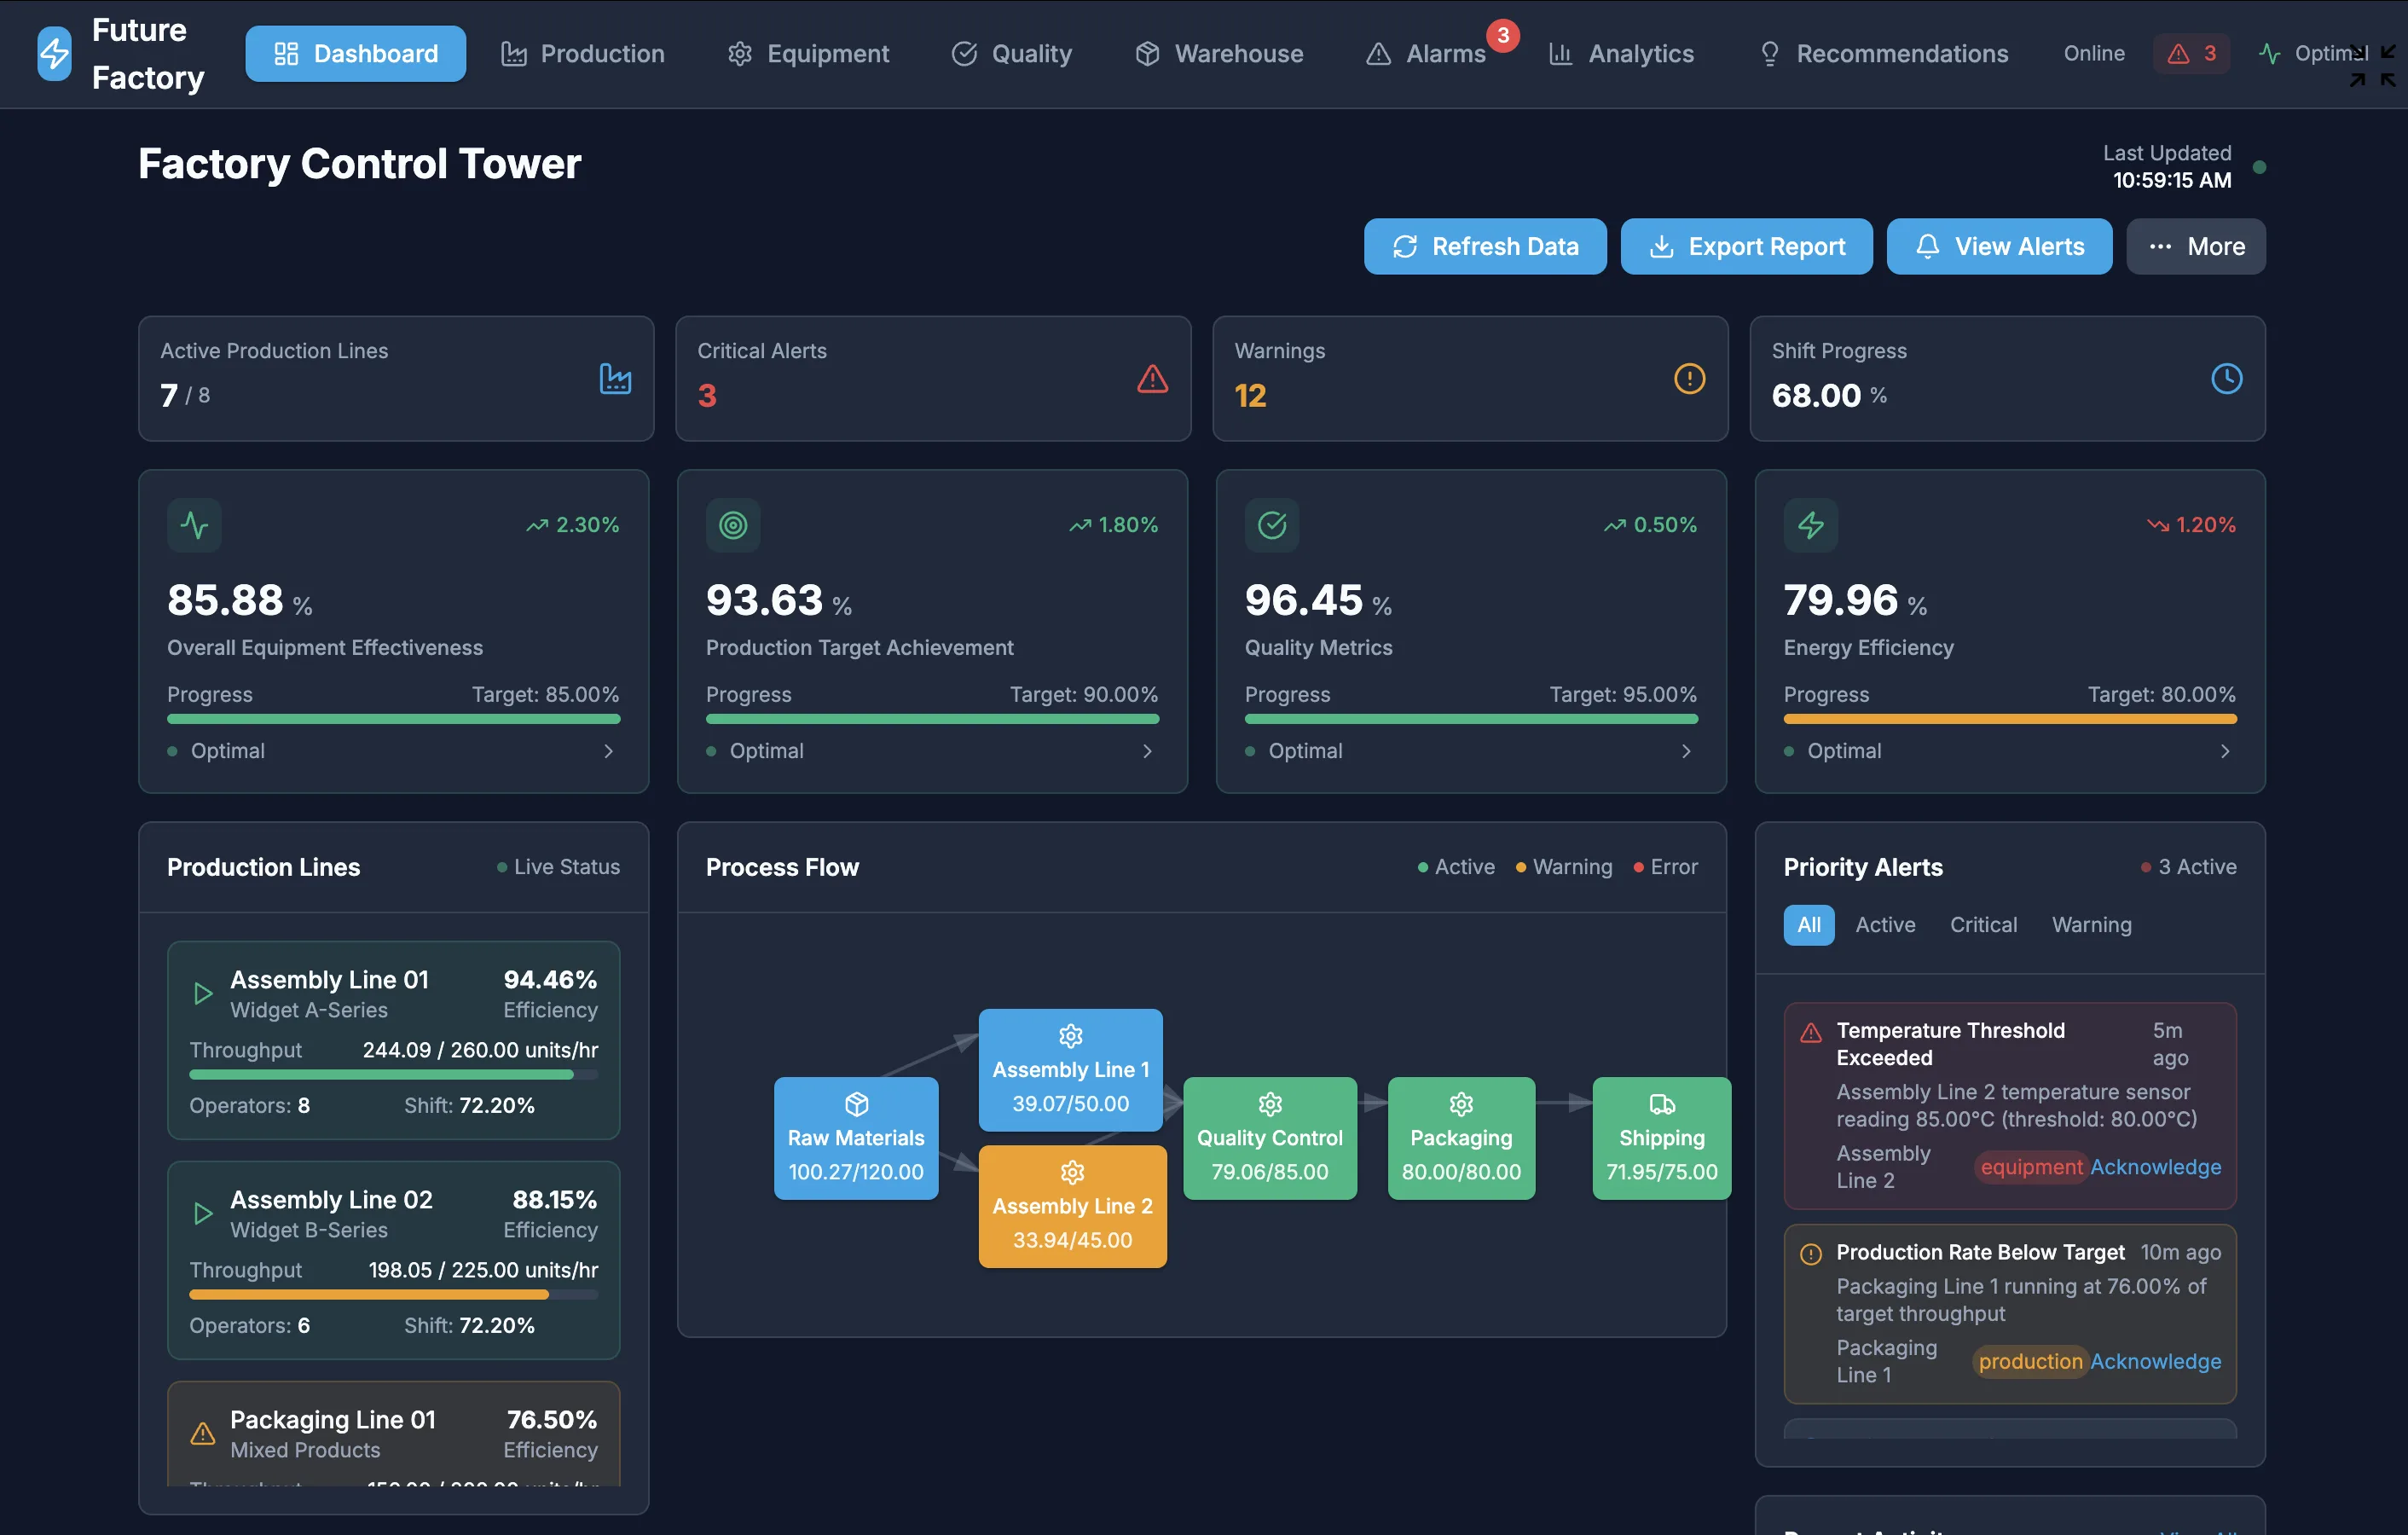Click the production tag on Packaging Line alert

pos(2030,1361)
